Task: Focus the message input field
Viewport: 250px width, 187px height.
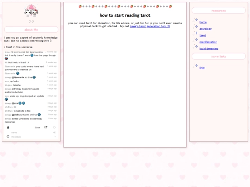Action: tap(32, 137)
